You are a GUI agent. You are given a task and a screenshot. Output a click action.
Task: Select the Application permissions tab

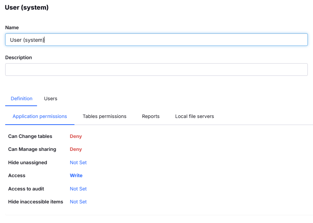pos(40,116)
